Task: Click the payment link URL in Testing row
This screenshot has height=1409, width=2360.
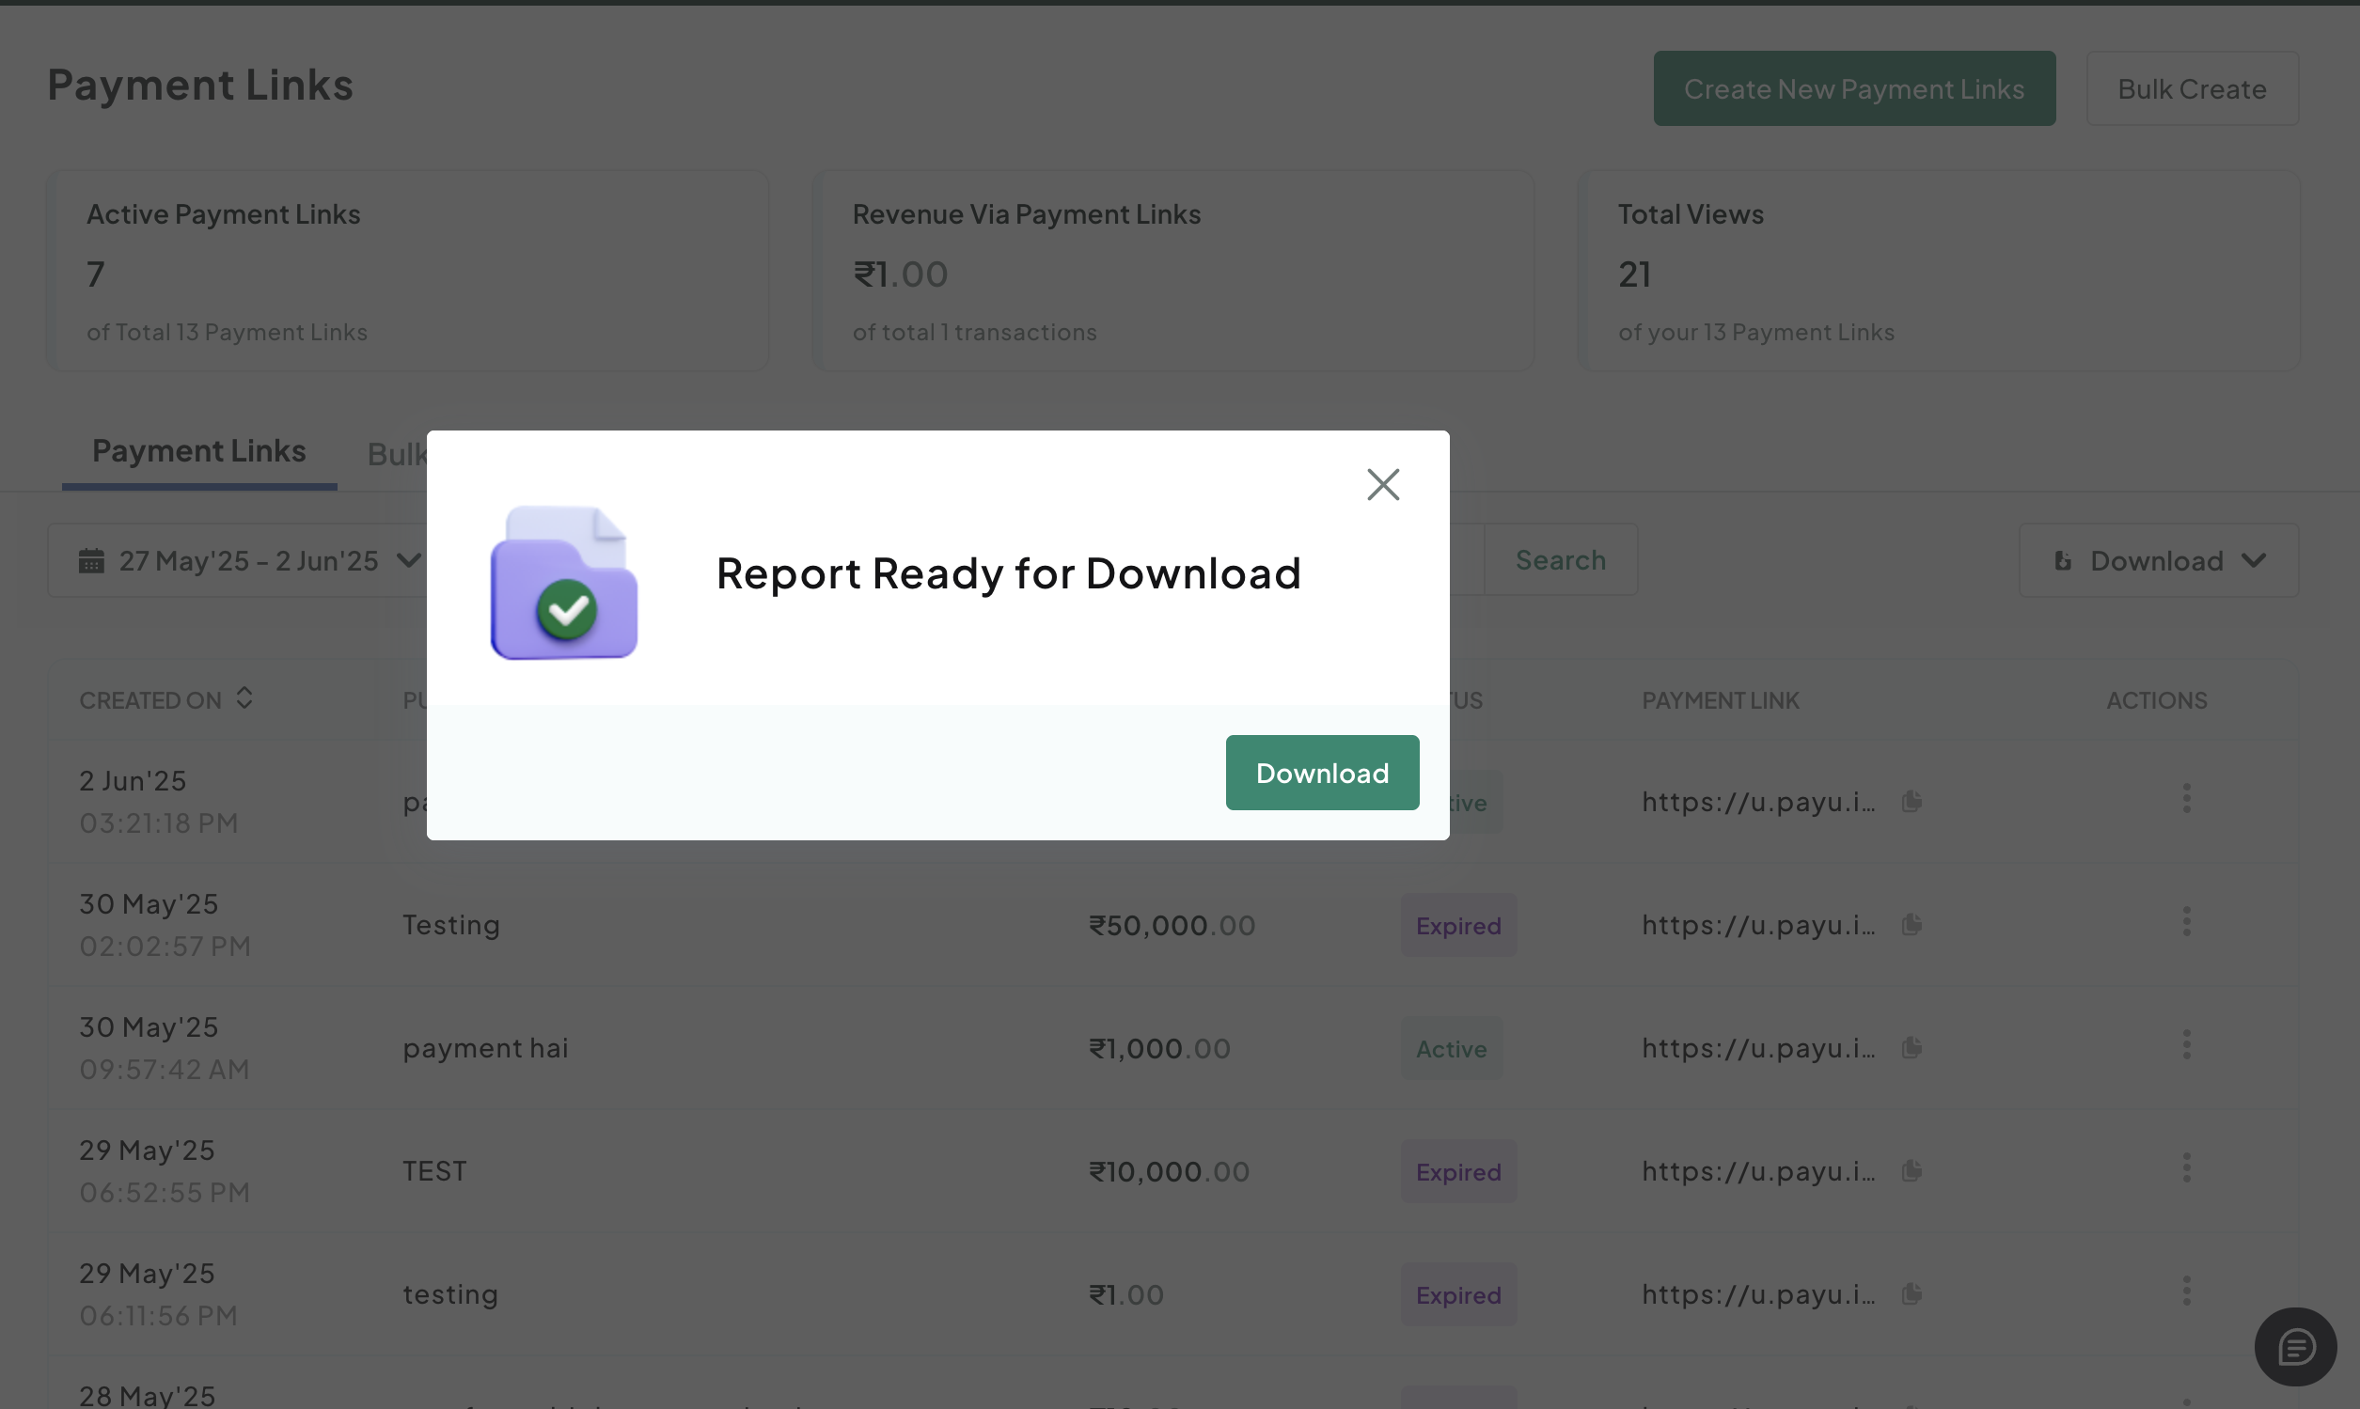Action: [1758, 925]
